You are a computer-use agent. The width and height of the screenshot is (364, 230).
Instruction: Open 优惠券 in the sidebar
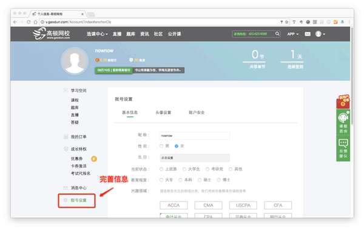(77, 158)
